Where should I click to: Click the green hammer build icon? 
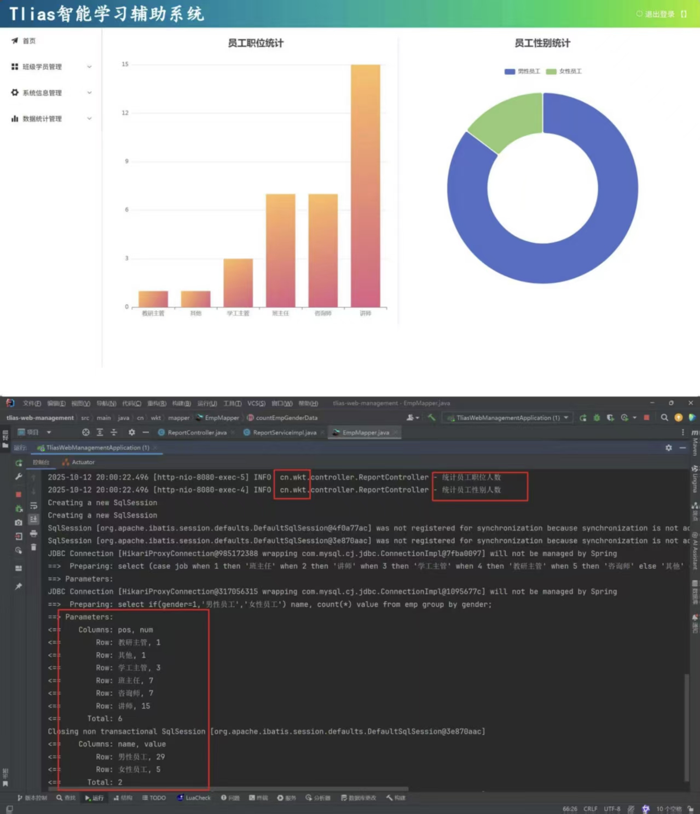[432, 417]
